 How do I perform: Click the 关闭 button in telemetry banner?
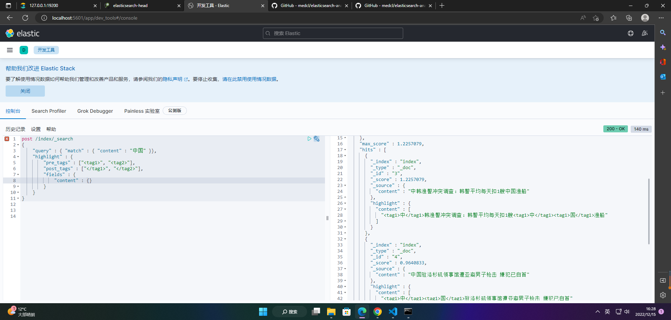(25, 91)
